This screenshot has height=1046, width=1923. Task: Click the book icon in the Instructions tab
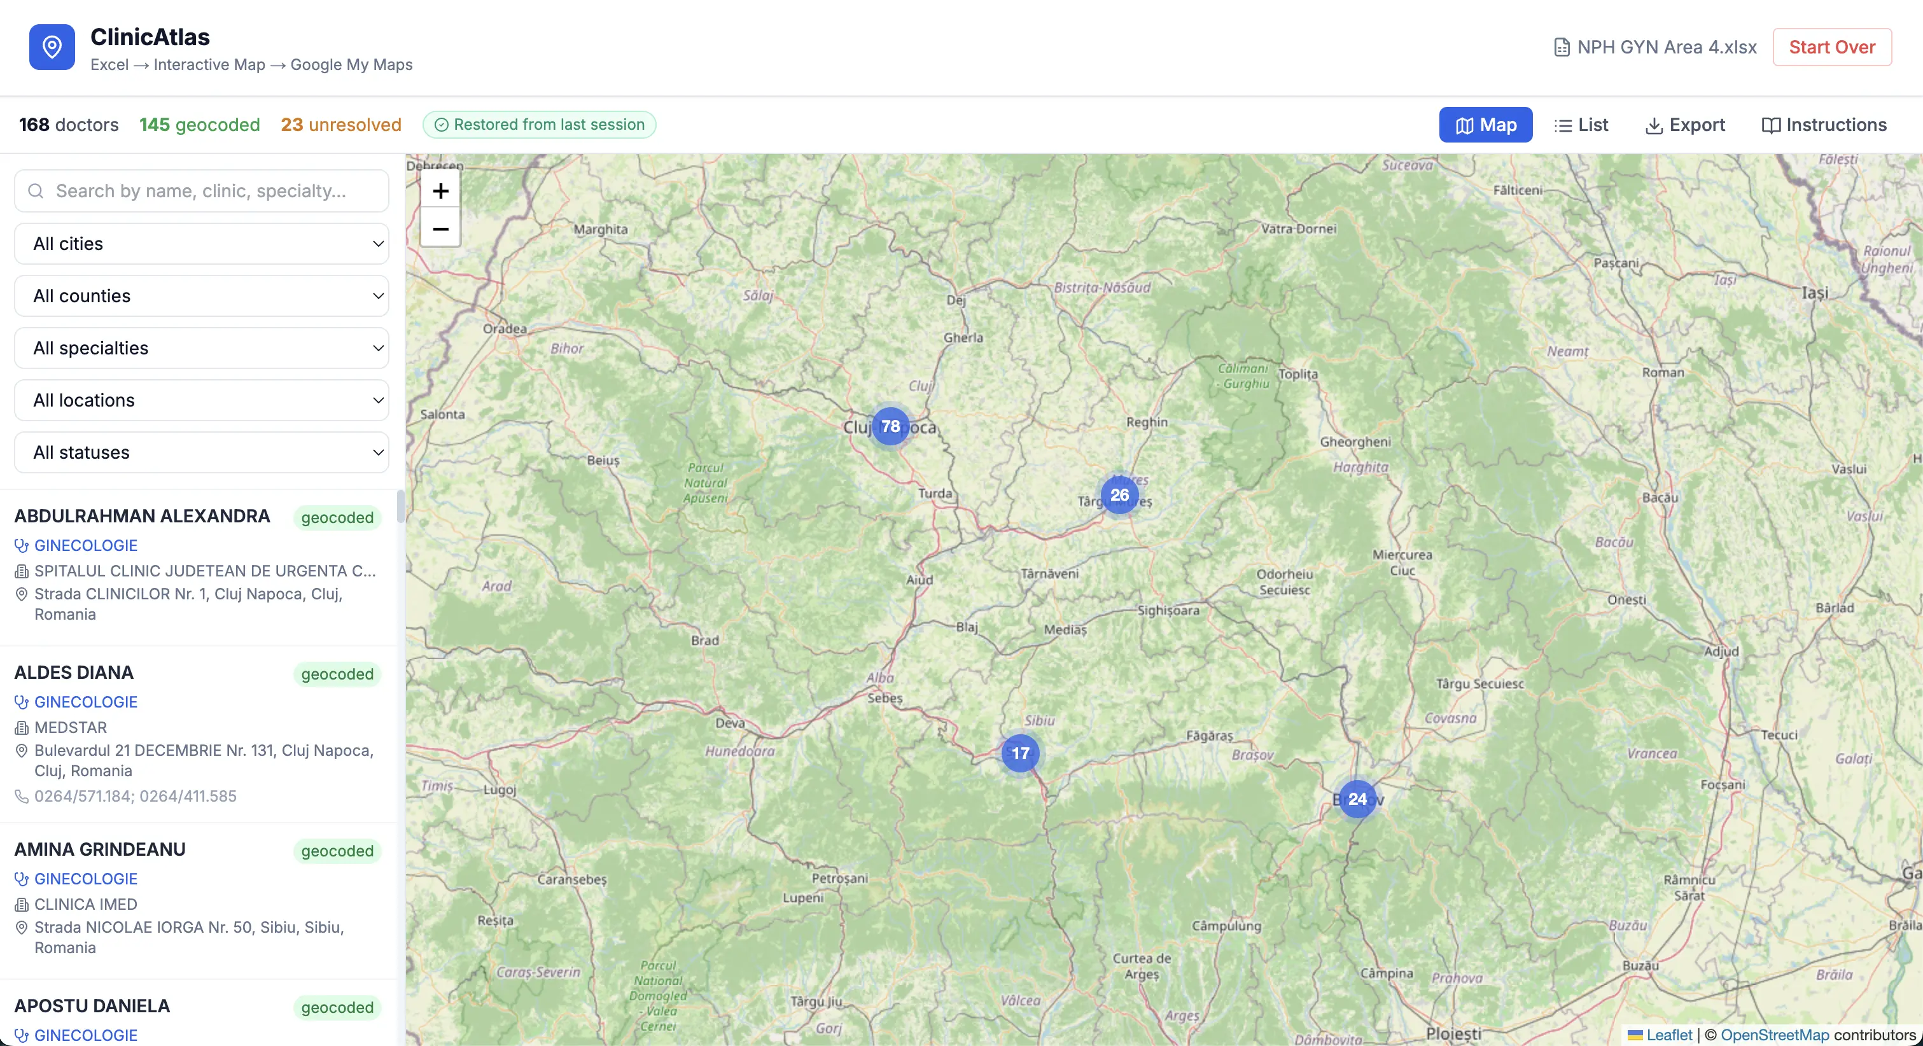[x=1771, y=125]
